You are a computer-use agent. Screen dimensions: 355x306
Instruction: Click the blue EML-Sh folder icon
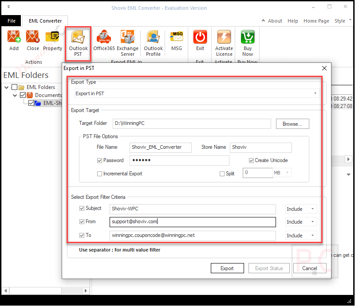(x=38, y=103)
